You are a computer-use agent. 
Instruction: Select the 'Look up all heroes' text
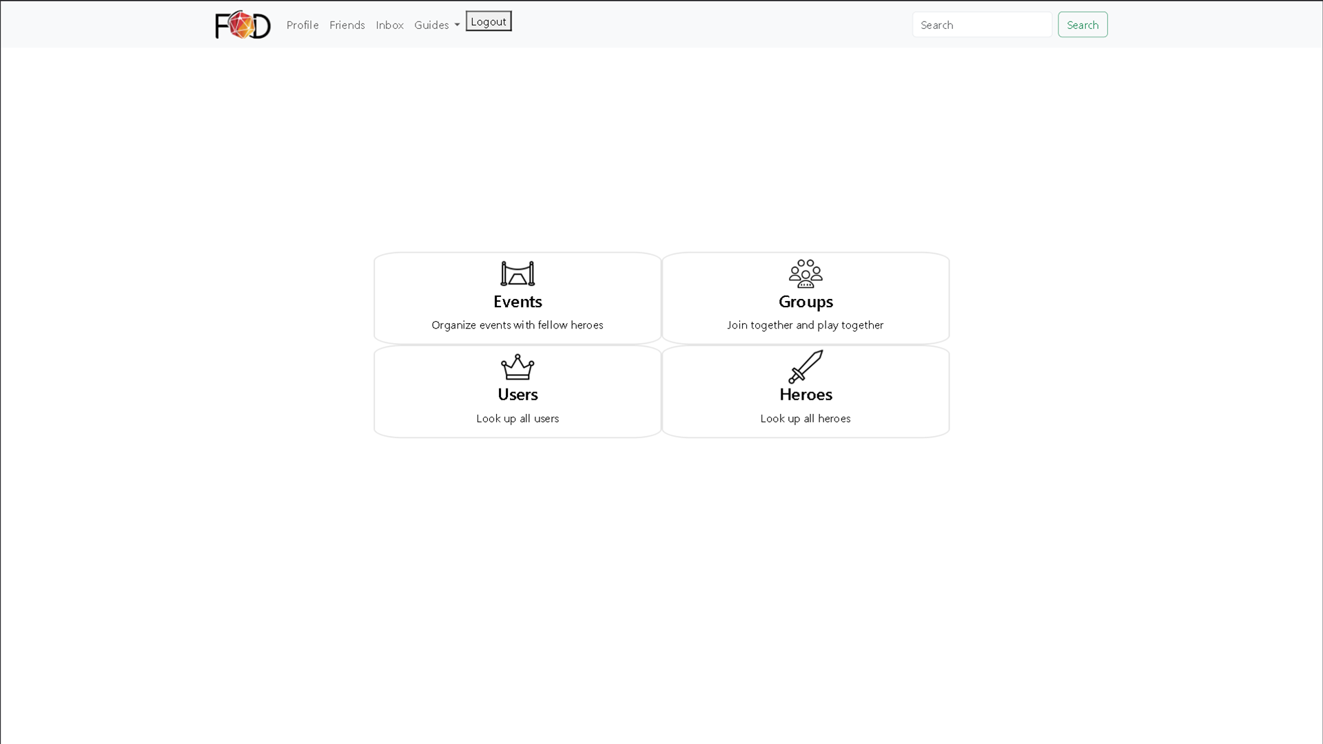805,418
